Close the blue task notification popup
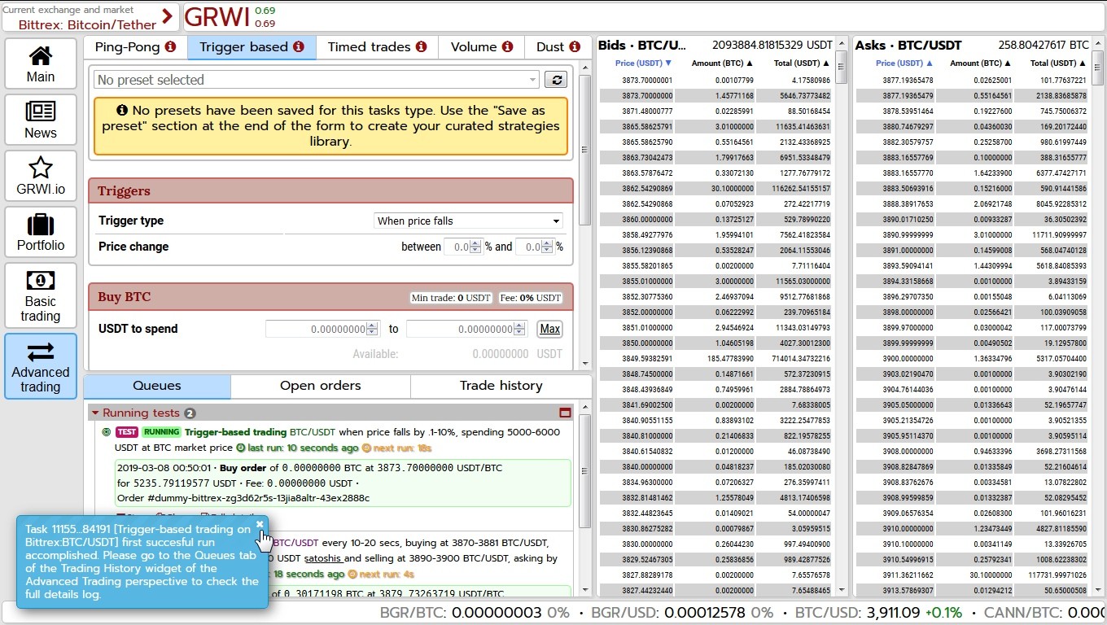 coord(260,524)
